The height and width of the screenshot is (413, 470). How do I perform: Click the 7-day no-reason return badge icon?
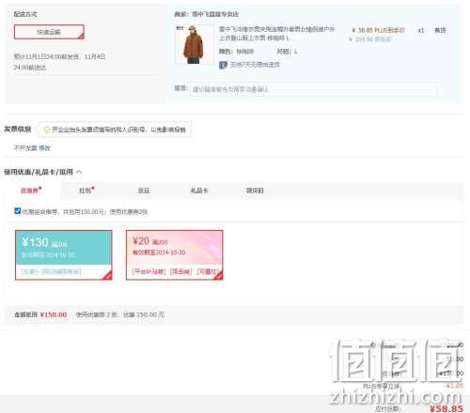[223, 65]
